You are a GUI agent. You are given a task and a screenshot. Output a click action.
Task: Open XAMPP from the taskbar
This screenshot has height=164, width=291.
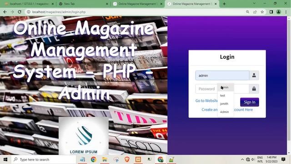138,159
